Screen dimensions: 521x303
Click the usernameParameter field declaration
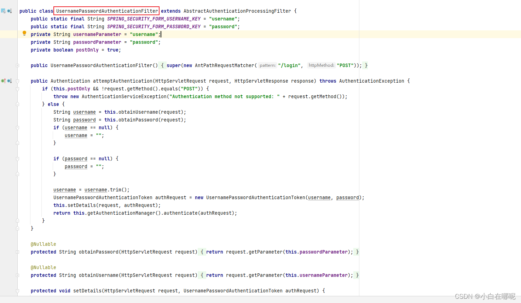pos(97,34)
